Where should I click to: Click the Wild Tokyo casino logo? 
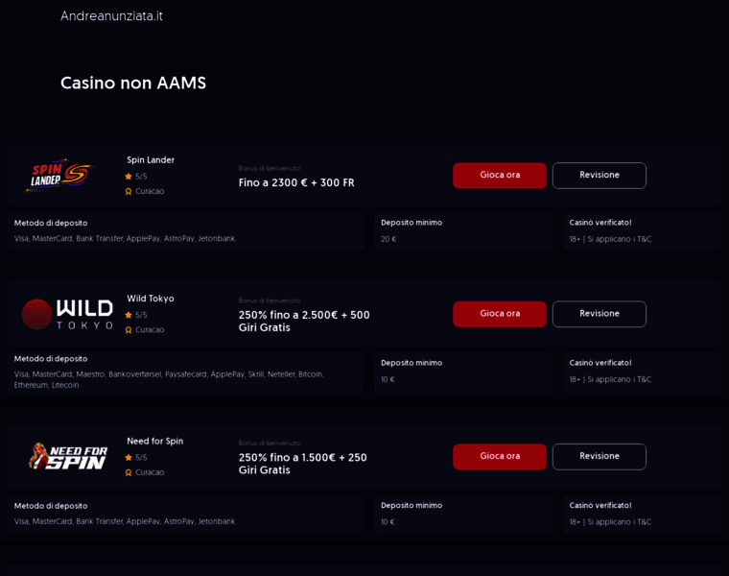[67, 314]
